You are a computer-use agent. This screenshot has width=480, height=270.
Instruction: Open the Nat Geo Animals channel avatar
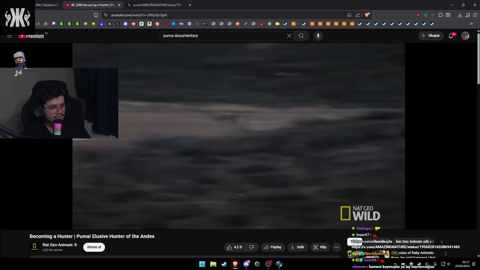tap(34, 247)
